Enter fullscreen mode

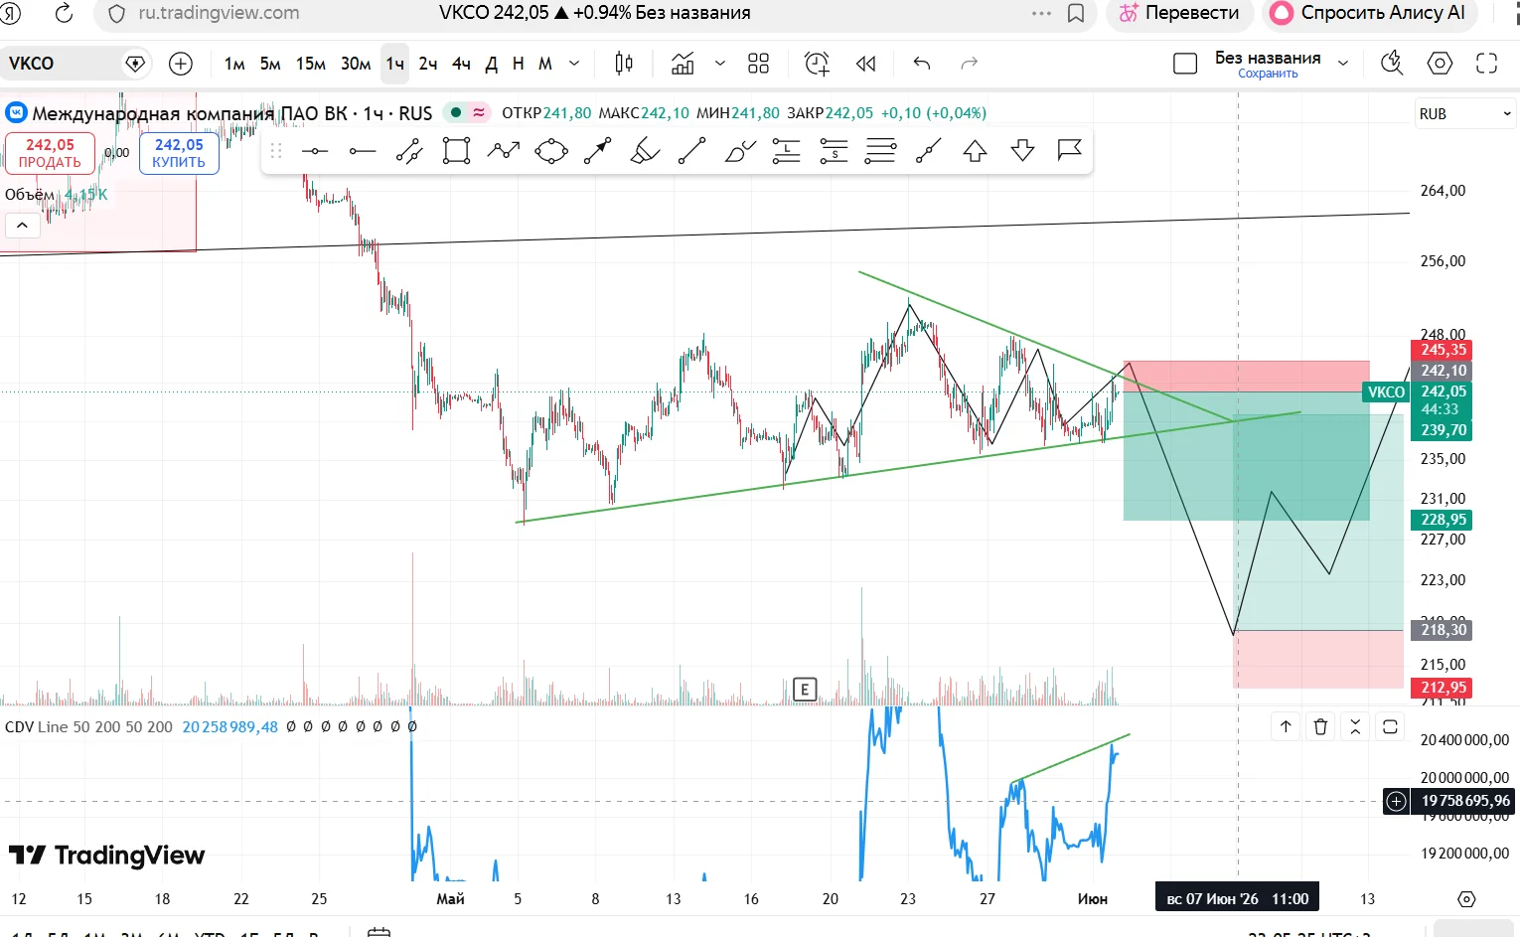coord(1487,64)
